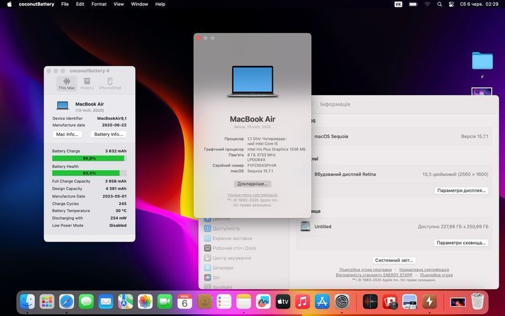Switch to the iPhone/iPad tab in coconutBattery
The image size is (505, 316).
pos(110,84)
